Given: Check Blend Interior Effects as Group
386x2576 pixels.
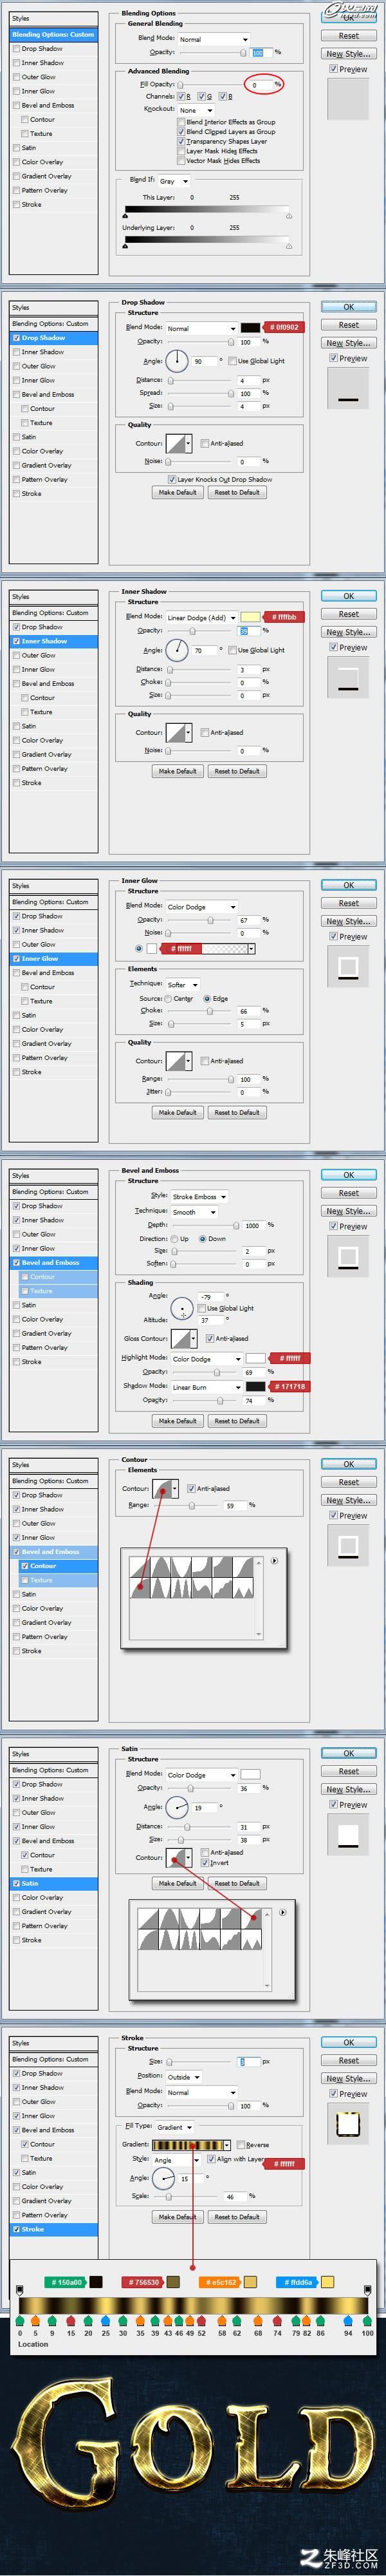Looking at the screenshot, I should (x=181, y=122).
